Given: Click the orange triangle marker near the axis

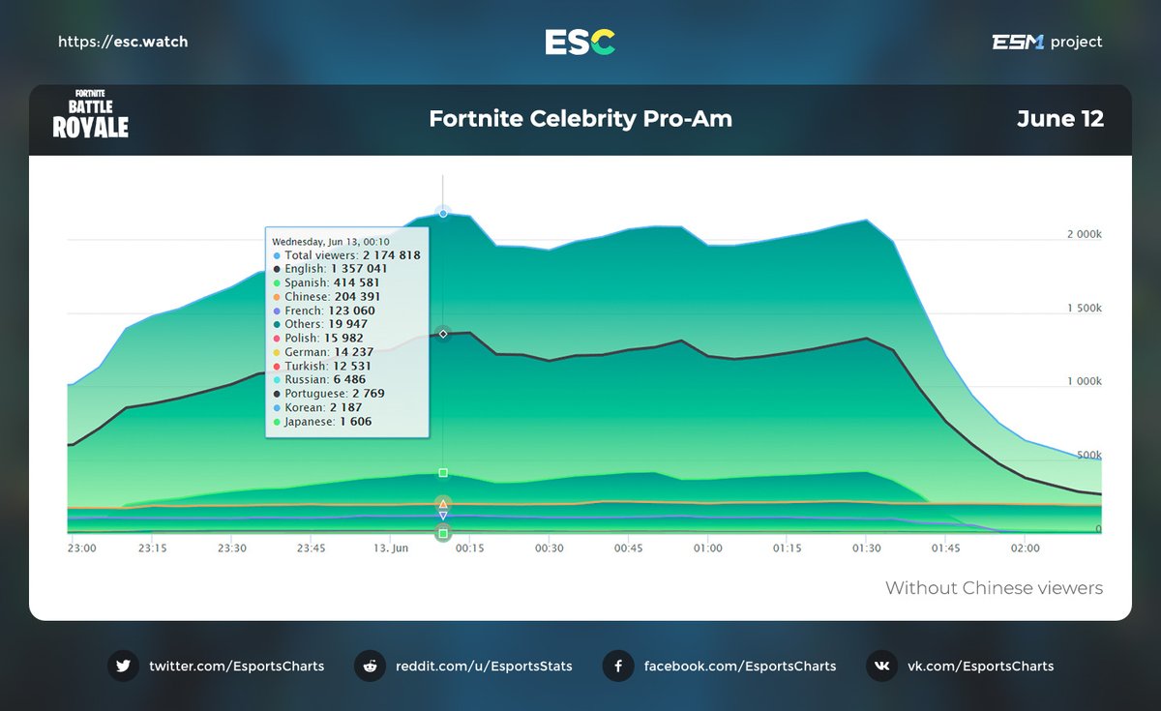Looking at the screenshot, I should coord(443,502).
